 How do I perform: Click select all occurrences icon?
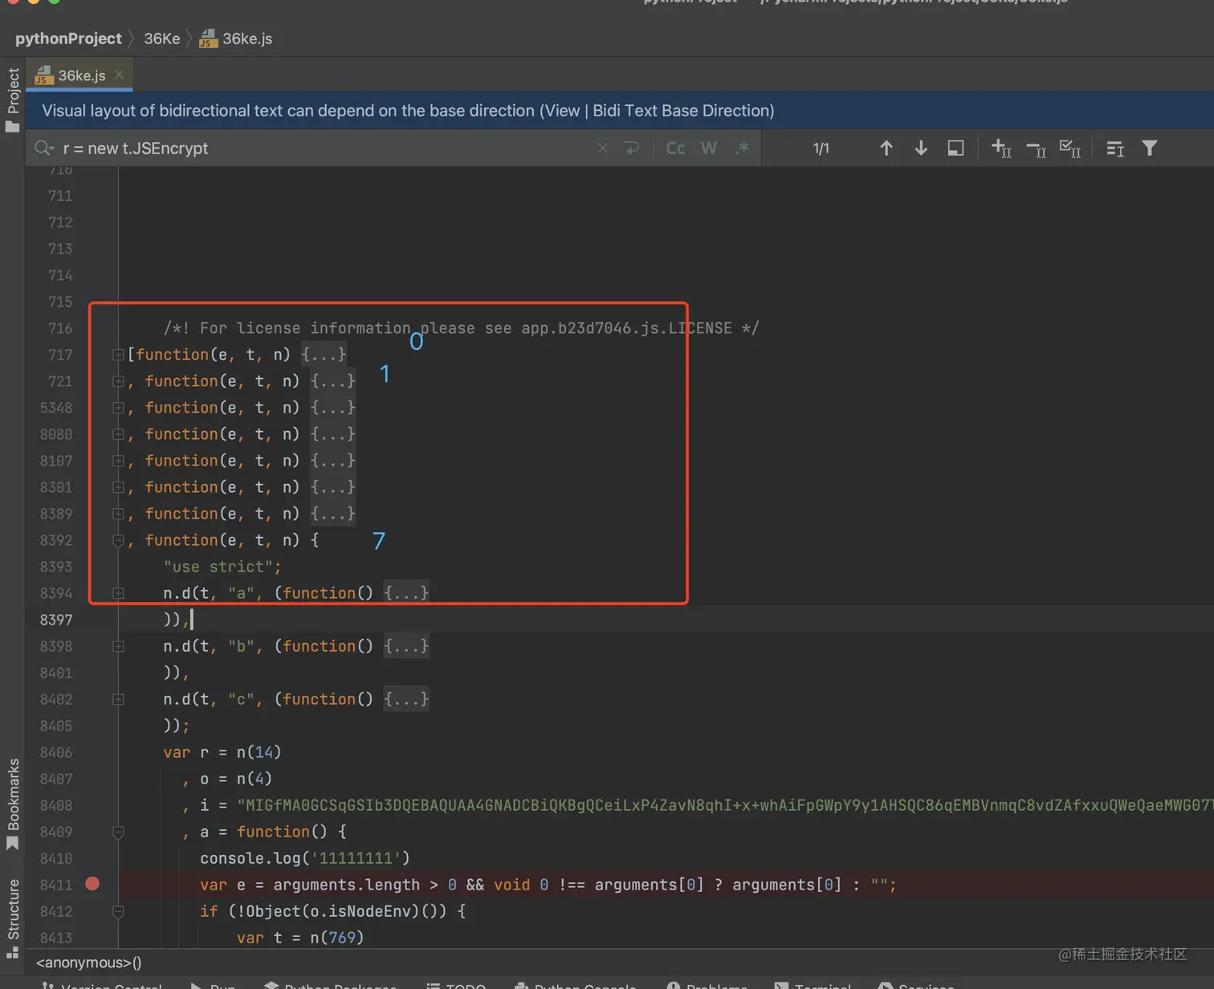pyautogui.click(x=1070, y=149)
